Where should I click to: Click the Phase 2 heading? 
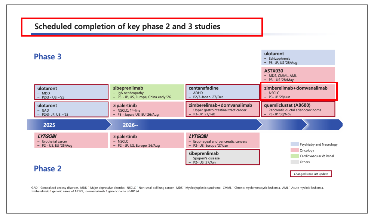47,169
